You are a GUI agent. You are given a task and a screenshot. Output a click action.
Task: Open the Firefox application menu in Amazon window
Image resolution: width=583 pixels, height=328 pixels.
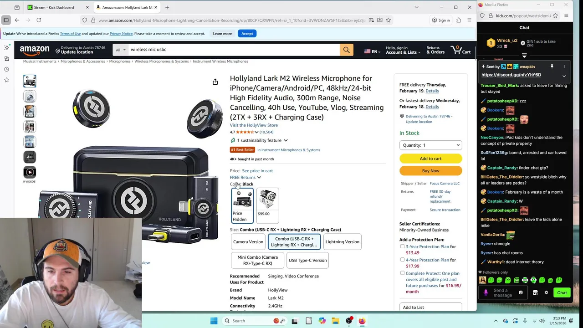coord(469,20)
